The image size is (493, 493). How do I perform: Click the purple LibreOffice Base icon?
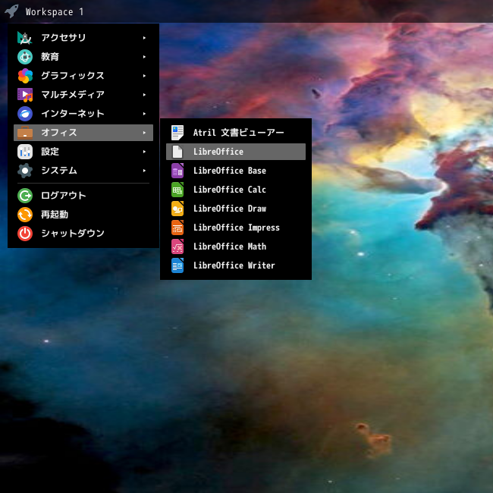tap(177, 171)
